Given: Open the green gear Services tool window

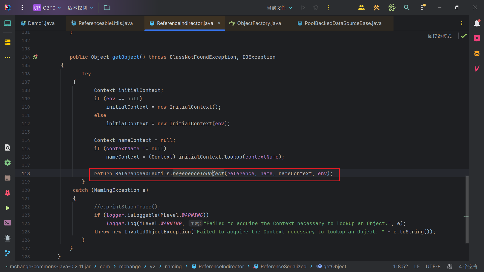Looking at the screenshot, I should coord(8,163).
